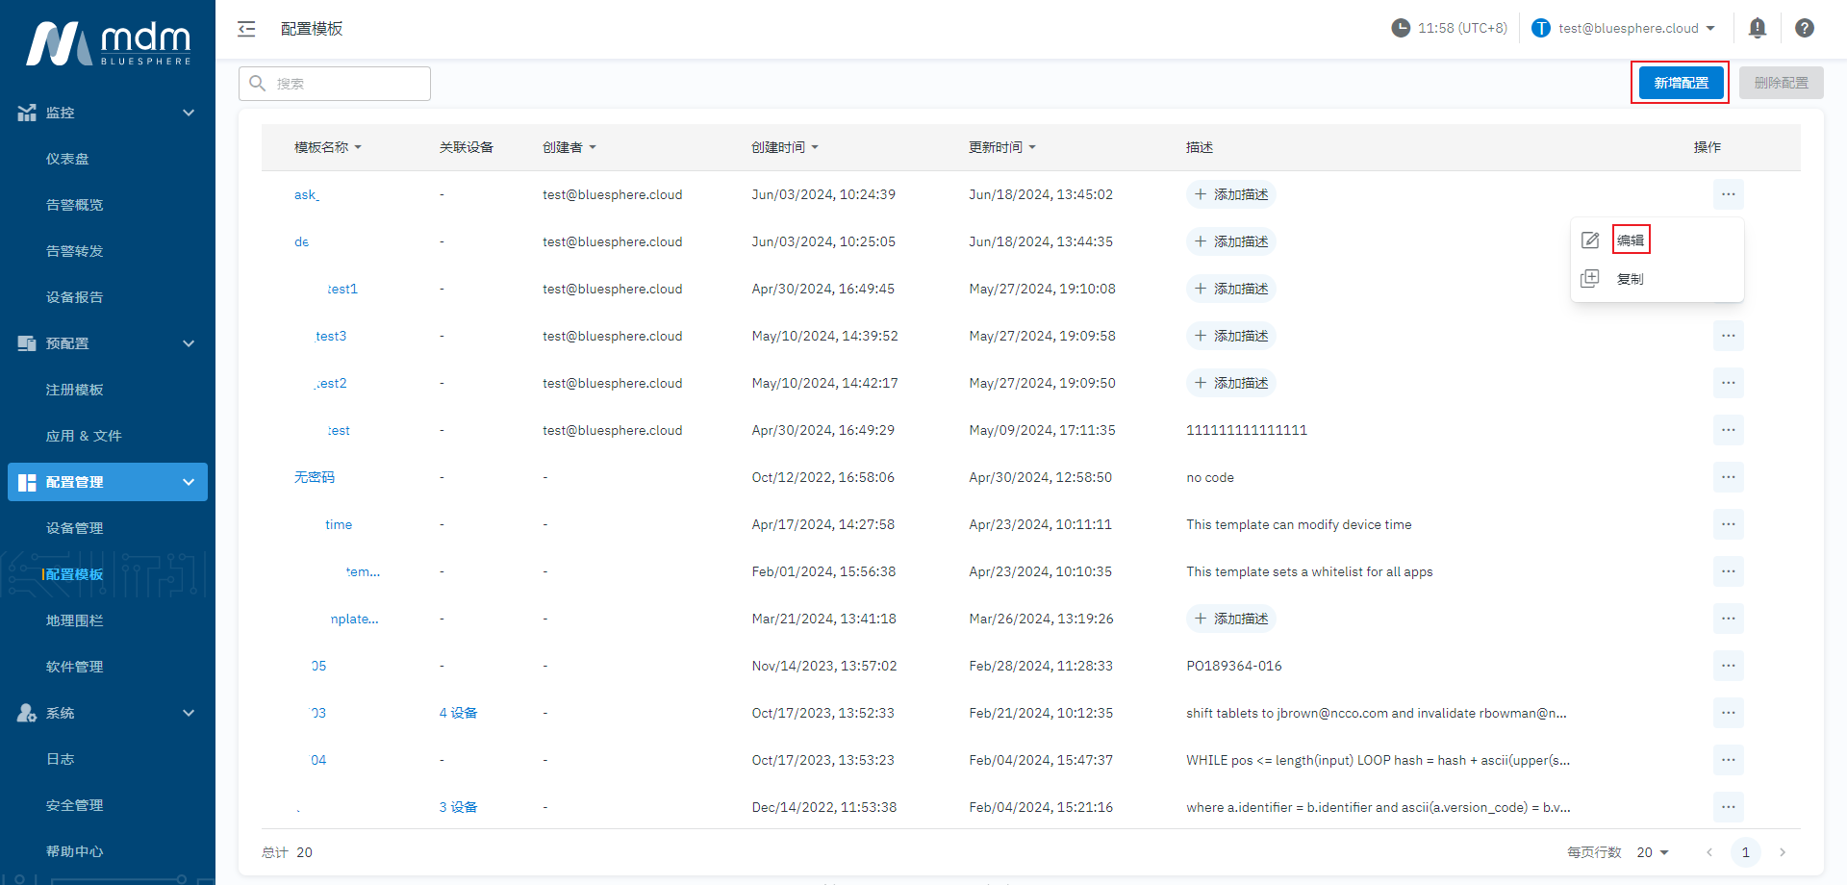Click the 删除配置 button

pos(1781,83)
